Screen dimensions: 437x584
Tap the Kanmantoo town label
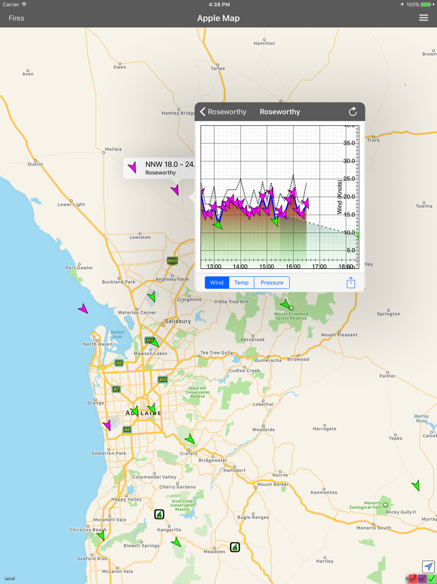click(324, 493)
